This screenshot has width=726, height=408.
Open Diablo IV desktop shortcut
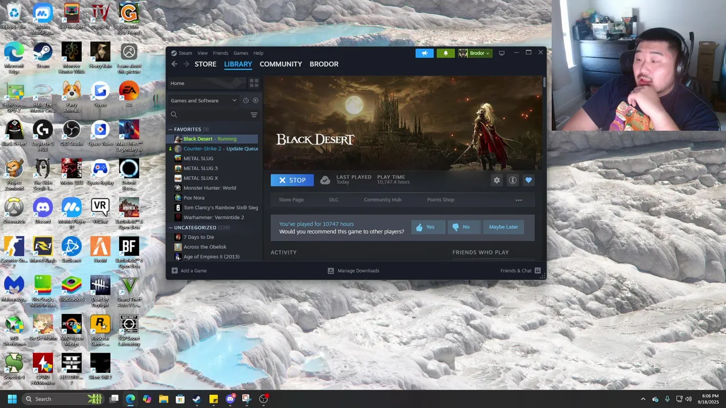pyautogui.click(x=100, y=16)
